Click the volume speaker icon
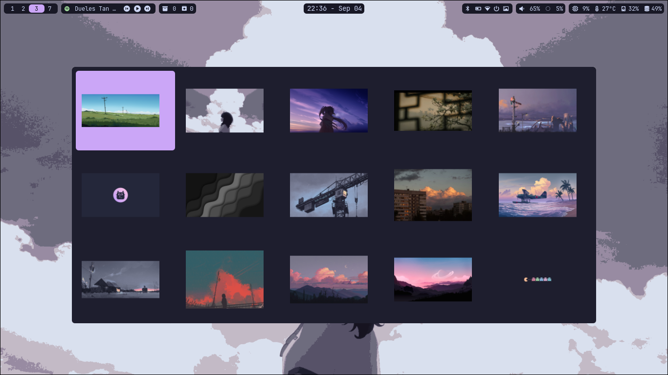This screenshot has height=375, width=668. click(x=521, y=9)
